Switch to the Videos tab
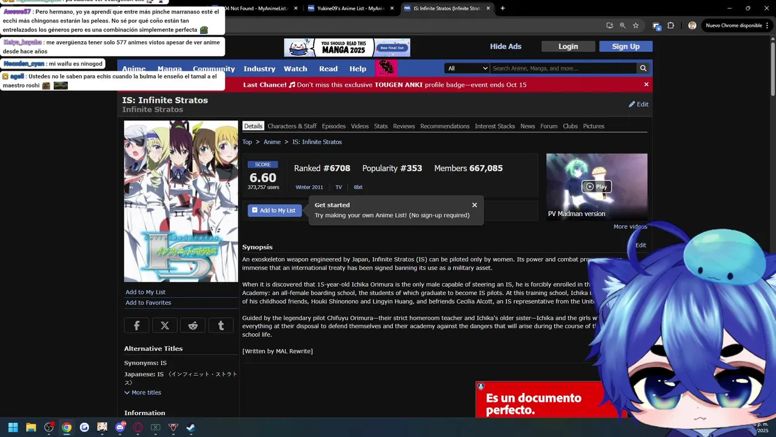Screen dimensions: 776x437 pos(360,126)
